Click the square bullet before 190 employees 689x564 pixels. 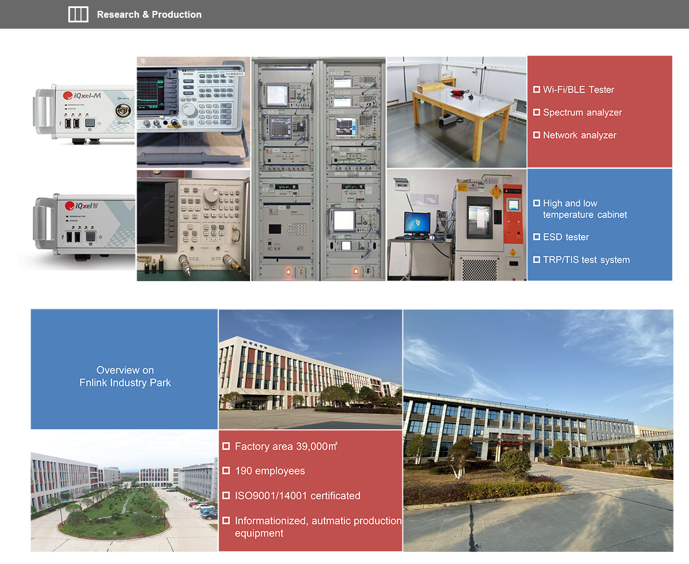pyautogui.click(x=226, y=471)
